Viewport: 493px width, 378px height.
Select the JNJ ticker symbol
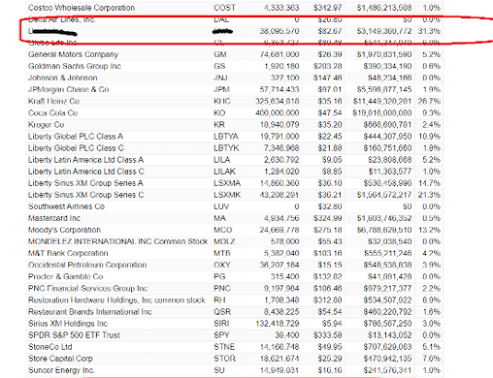coord(220,78)
